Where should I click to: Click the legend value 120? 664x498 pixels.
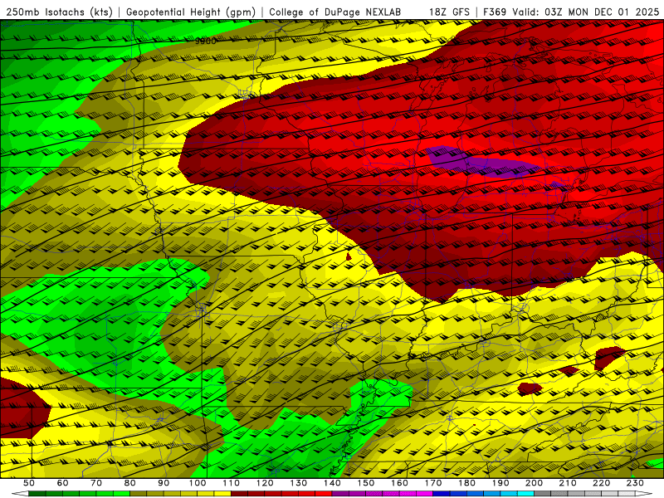click(265, 483)
